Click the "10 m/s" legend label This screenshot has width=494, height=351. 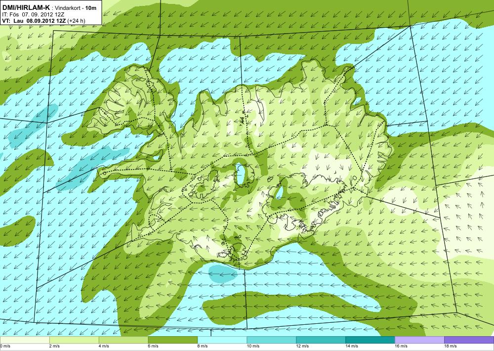[x=253, y=346]
